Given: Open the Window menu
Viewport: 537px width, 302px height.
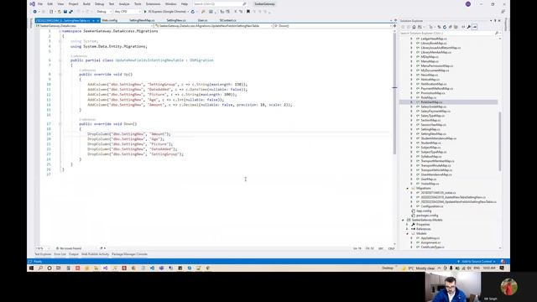Looking at the screenshot, I should (x=171, y=4).
